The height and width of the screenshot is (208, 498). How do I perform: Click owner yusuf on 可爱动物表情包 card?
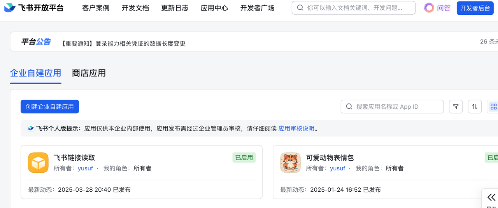tap(337, 168)
